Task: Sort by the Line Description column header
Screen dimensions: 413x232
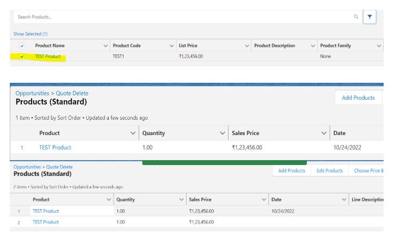Action: coord(367,200)
